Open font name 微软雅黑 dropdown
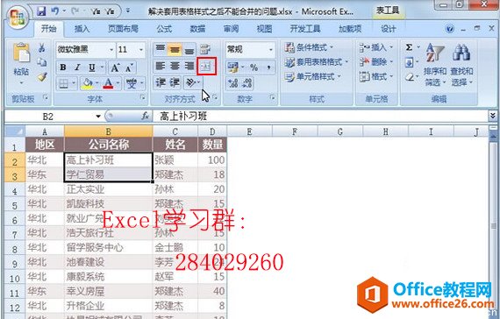This screenshot has height=319, width=500. [x=111, y=50]
